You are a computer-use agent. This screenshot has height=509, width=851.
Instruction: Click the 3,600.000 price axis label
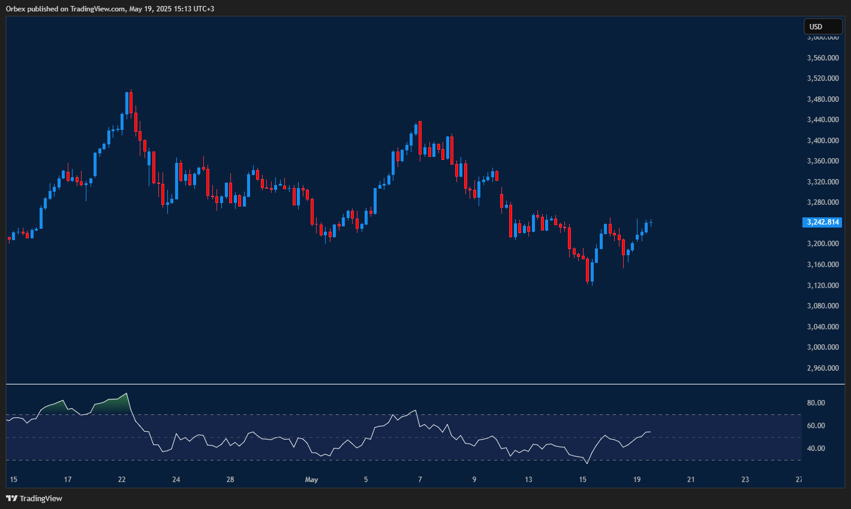[823, 37]
